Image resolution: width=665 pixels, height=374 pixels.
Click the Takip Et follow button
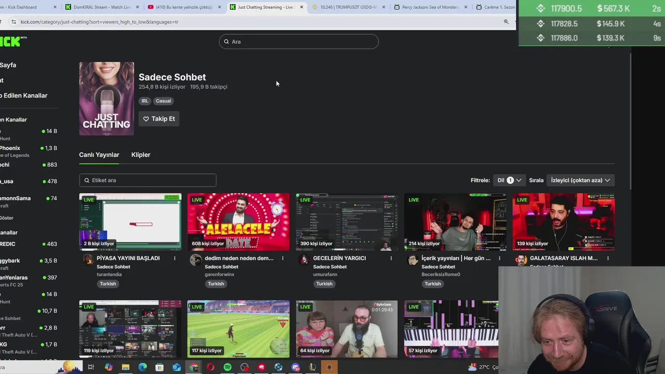tap(159, 119)
